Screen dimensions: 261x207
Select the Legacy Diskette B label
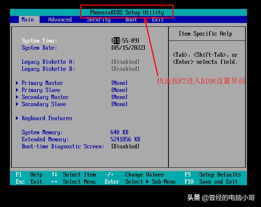48,69
